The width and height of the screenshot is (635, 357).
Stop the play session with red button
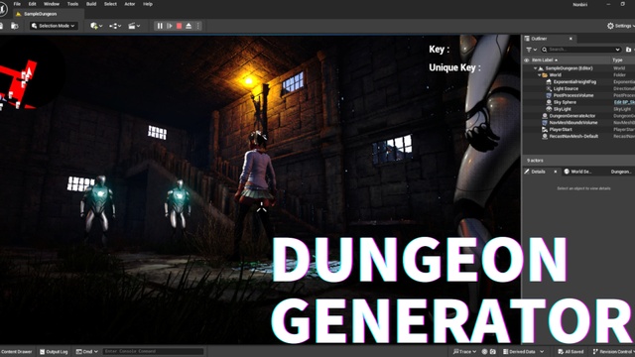coord(179,26)
